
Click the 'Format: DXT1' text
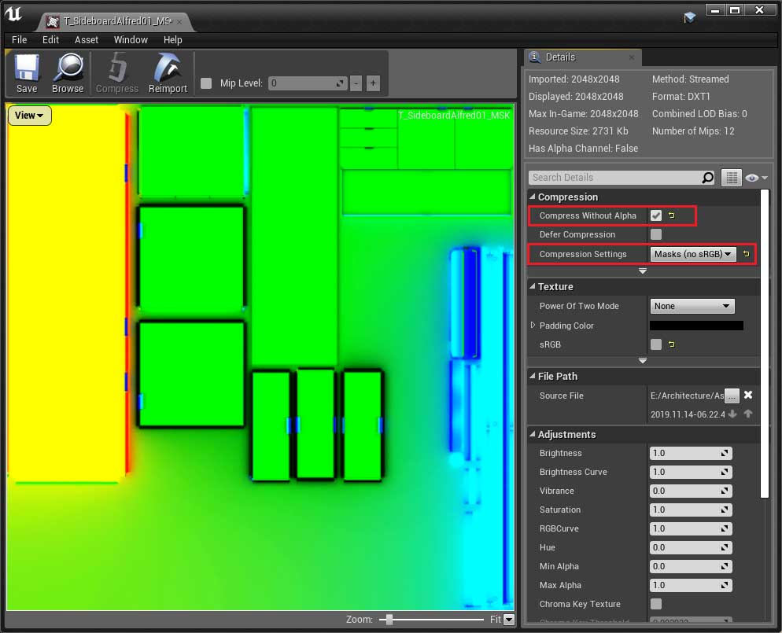(x=681, y=97)
